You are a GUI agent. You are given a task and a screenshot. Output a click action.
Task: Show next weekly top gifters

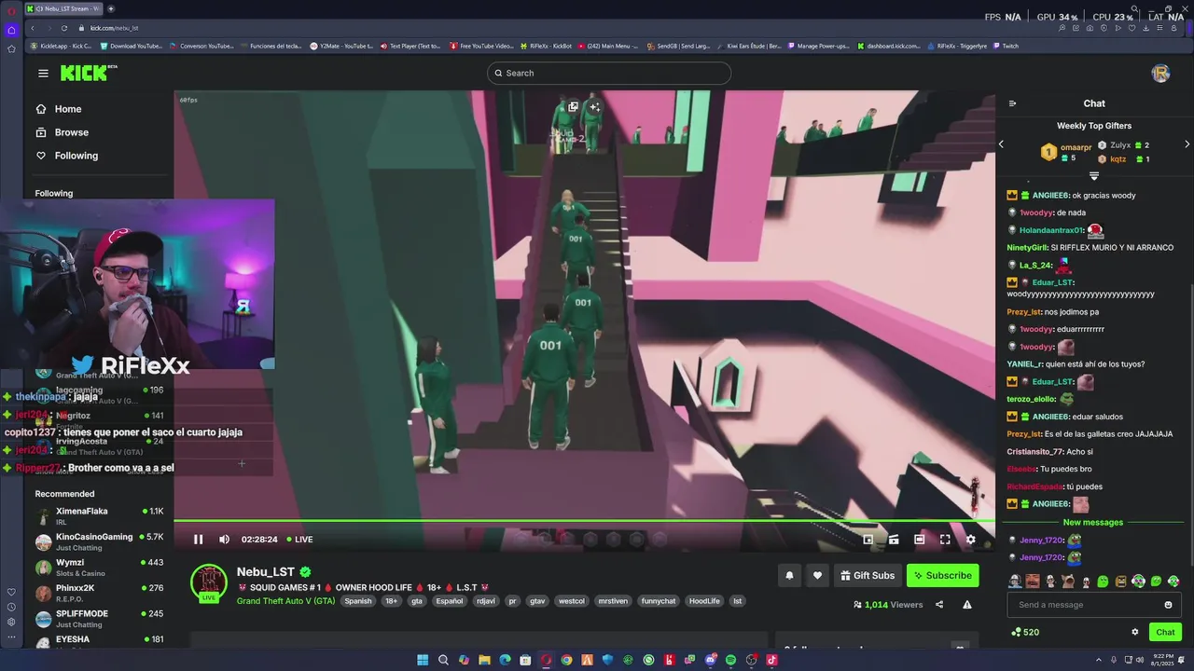pos(1187,144)
